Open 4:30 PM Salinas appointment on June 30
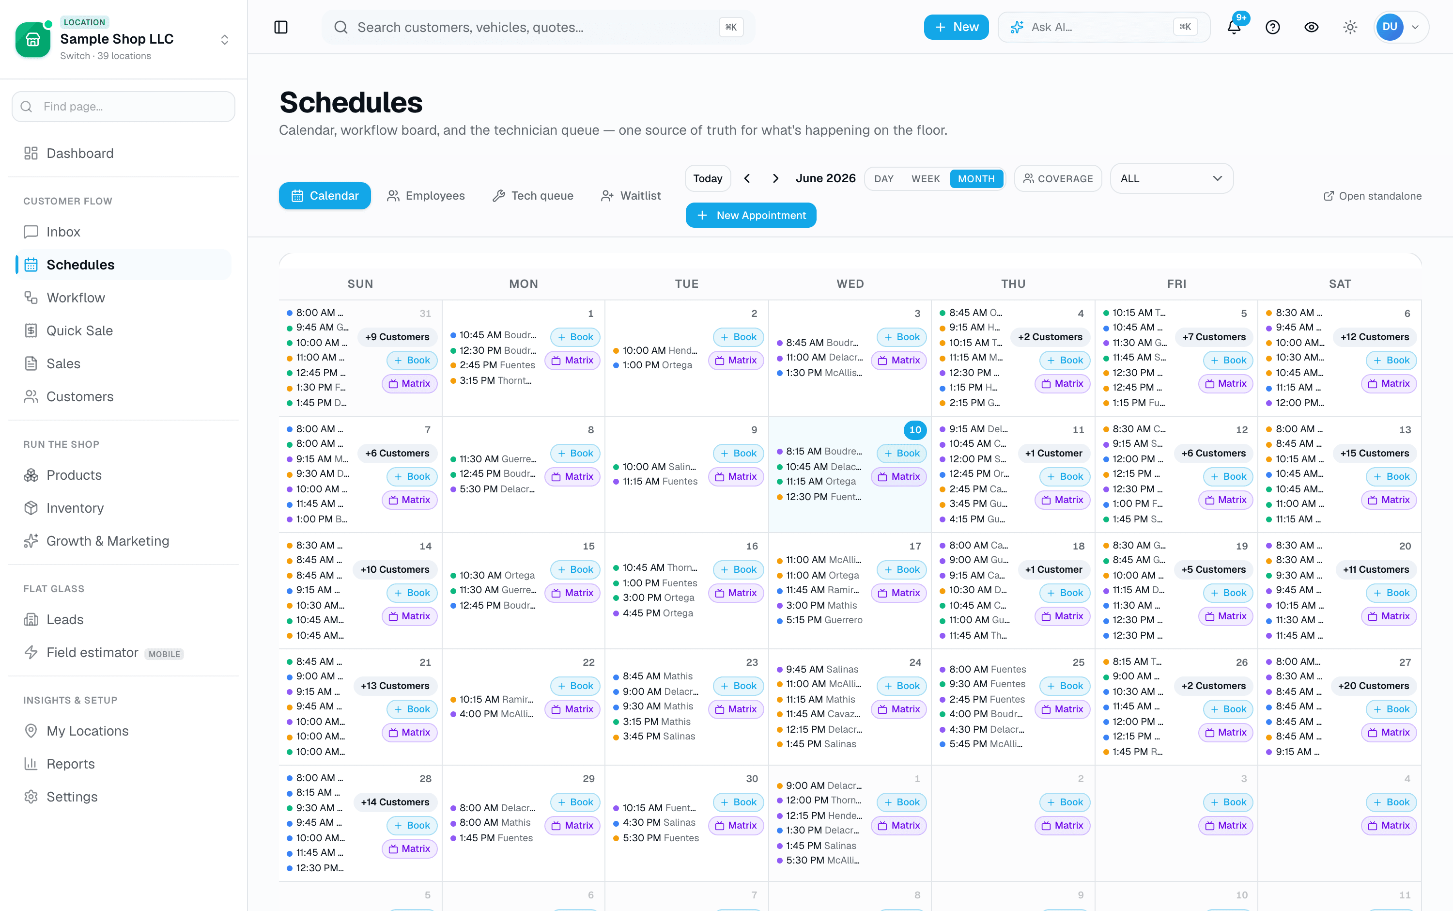Image resolution: width=1453 pixels, height=911 pixels. [654, 822]
